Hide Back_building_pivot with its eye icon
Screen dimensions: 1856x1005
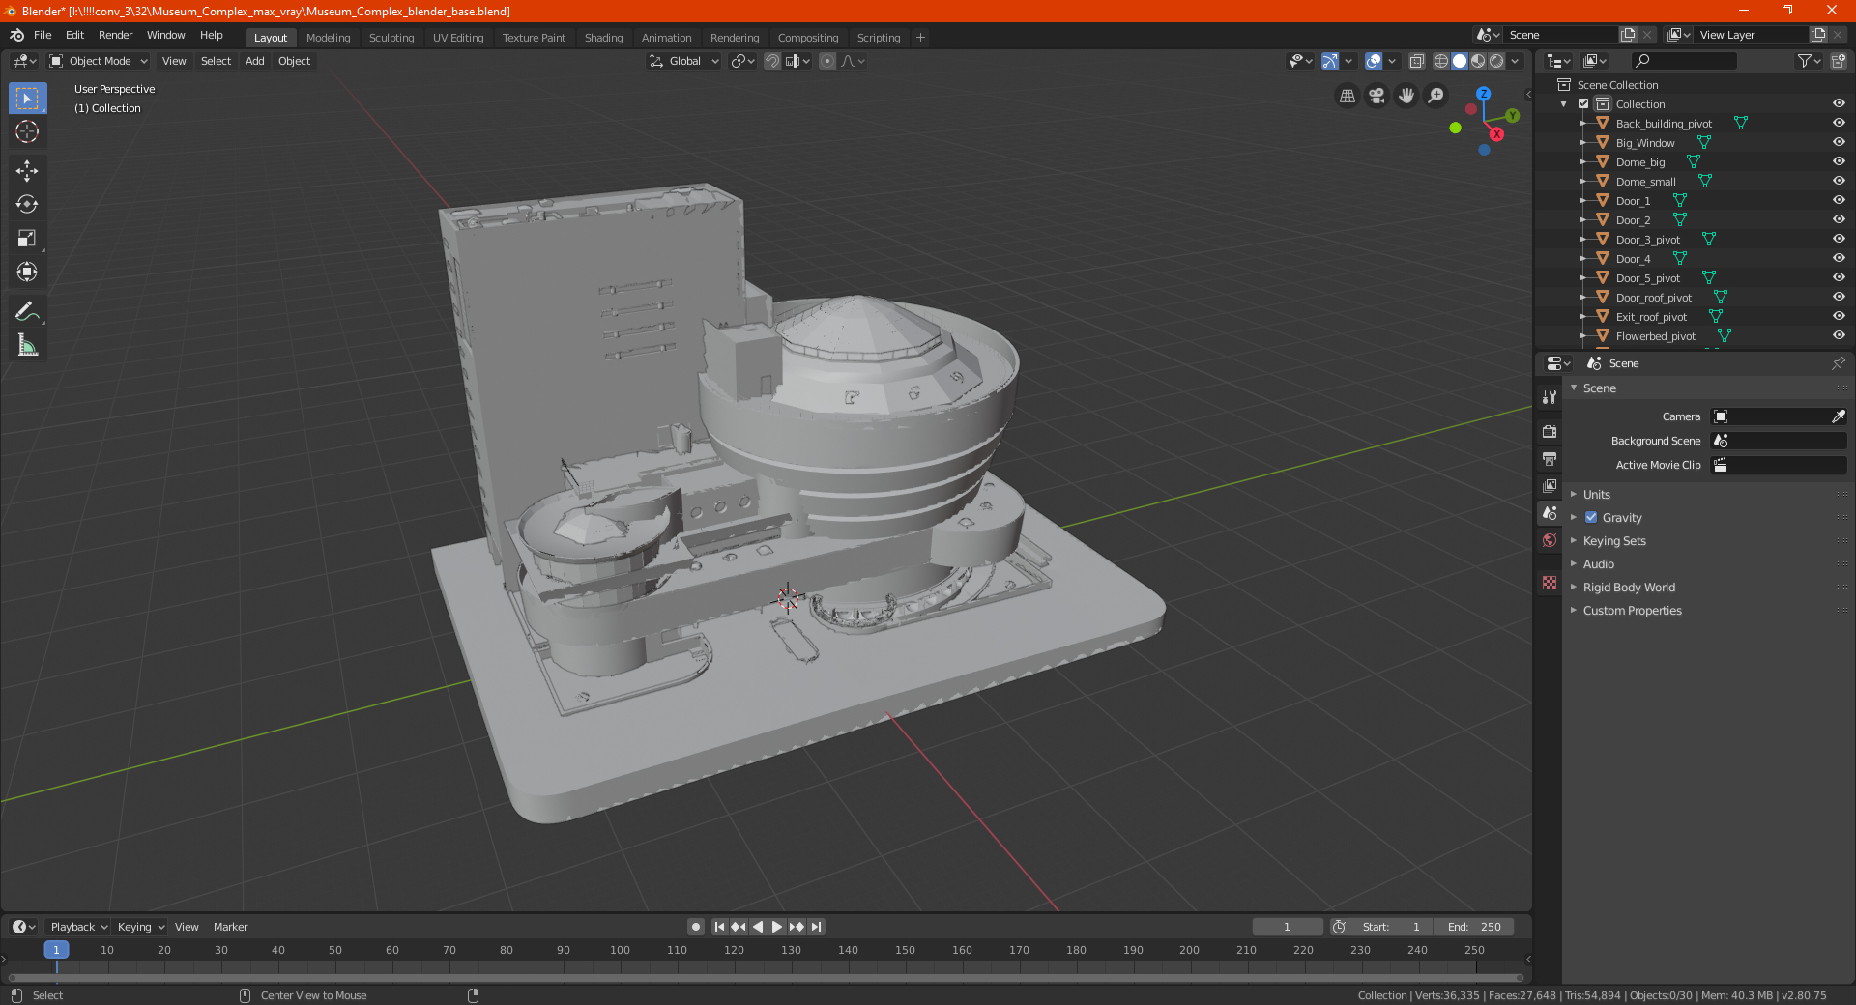(1839, 124)
